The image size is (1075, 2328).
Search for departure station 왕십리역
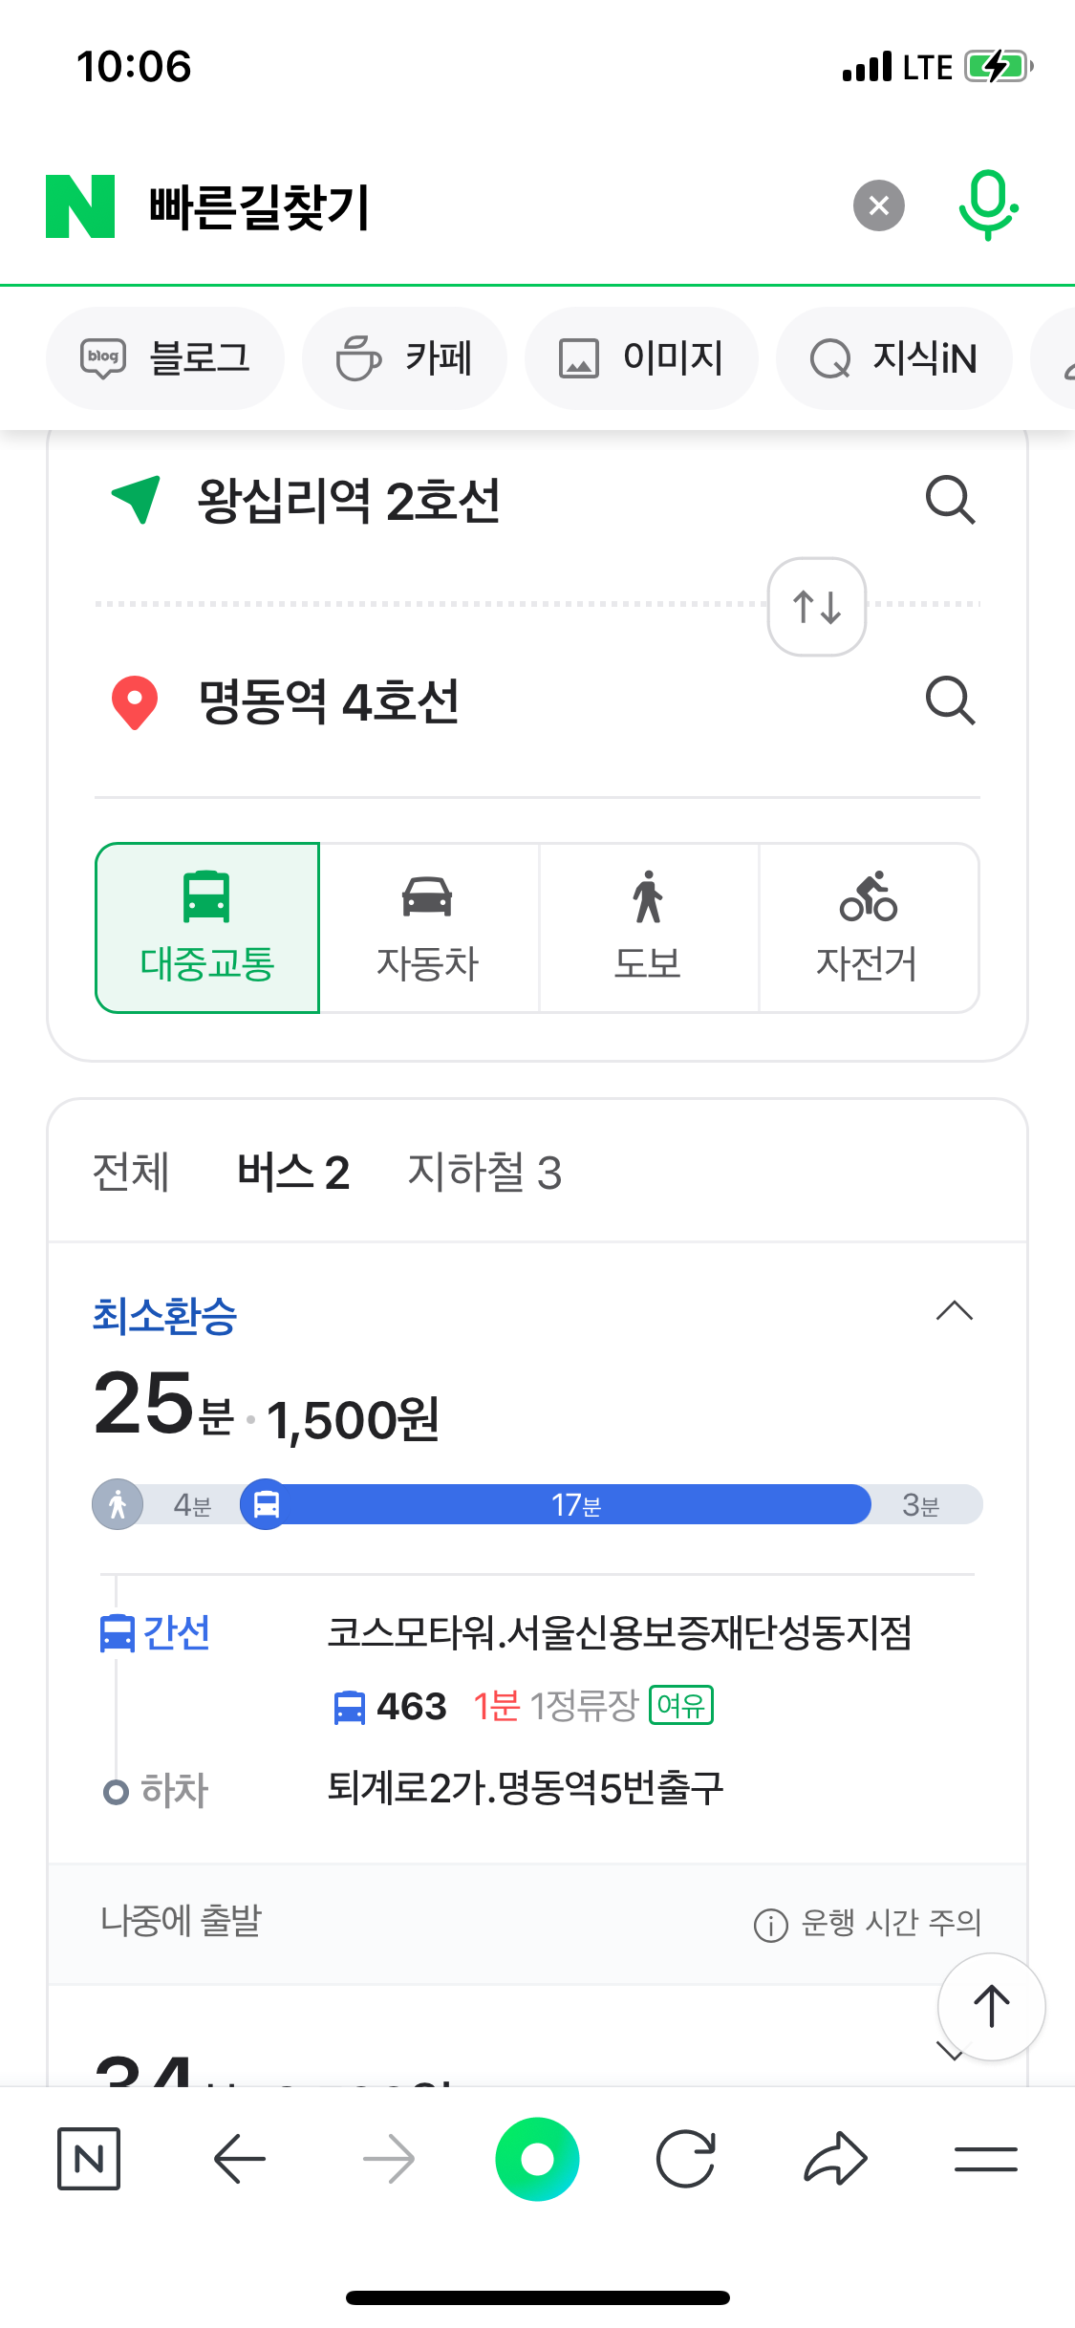tap(950, 500)
